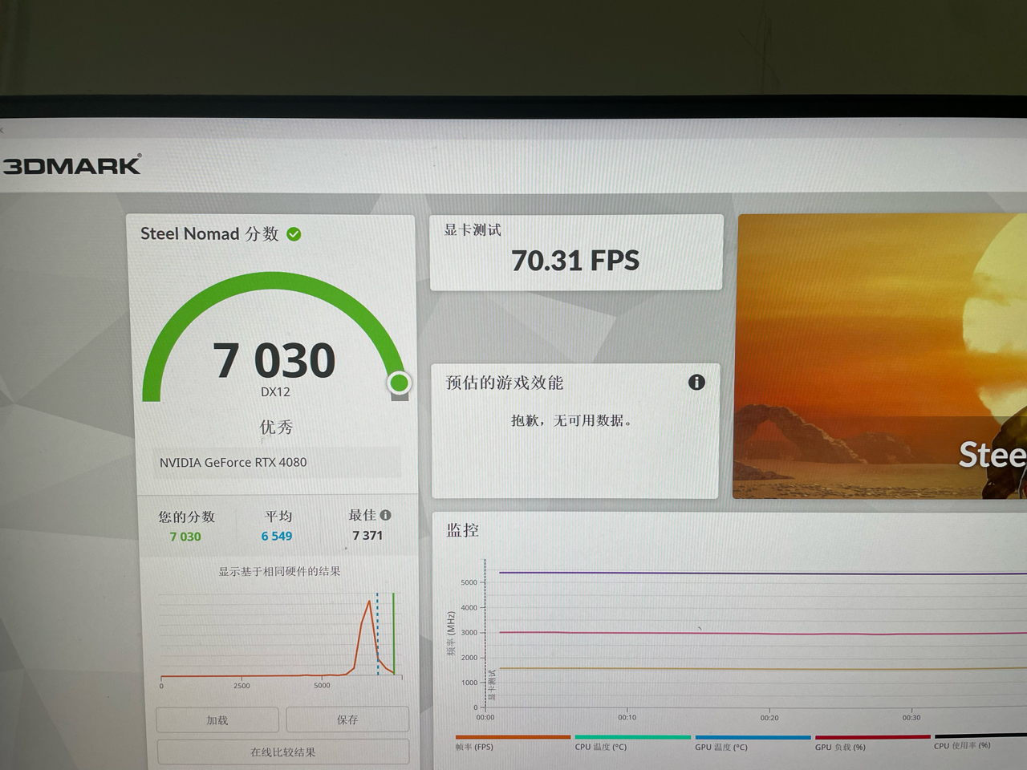Click the green marker circle on the score gauge
This screenshot has height=770, width=1027.
pyautogui.click(x=399, y=384)
